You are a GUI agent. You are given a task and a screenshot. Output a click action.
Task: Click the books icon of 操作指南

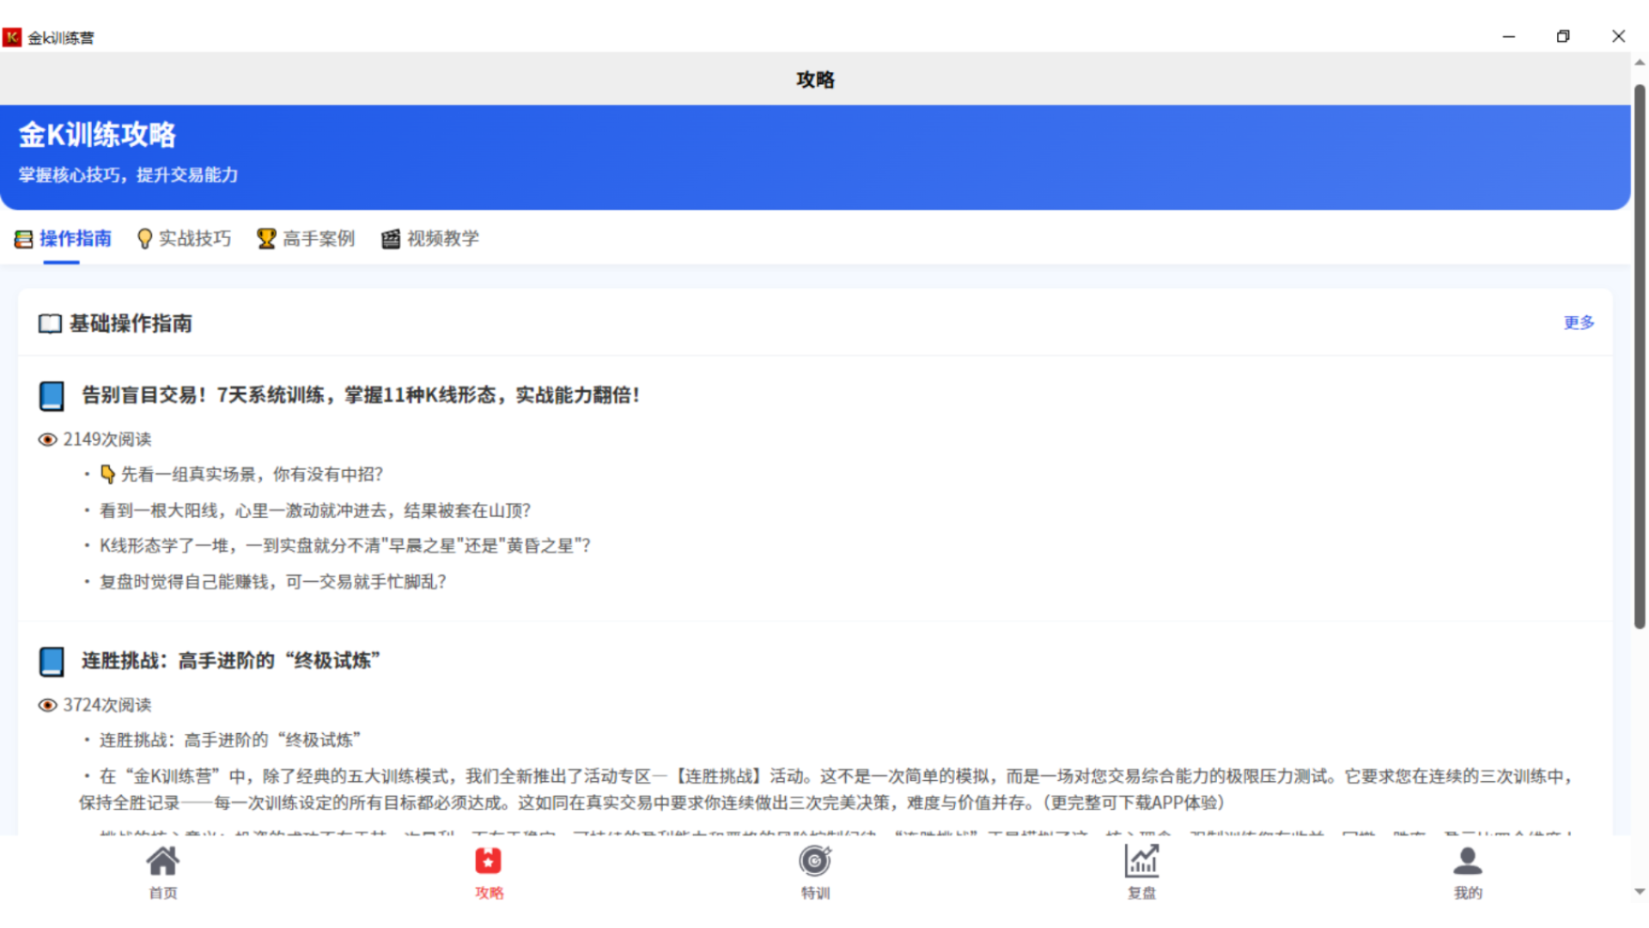23,239
